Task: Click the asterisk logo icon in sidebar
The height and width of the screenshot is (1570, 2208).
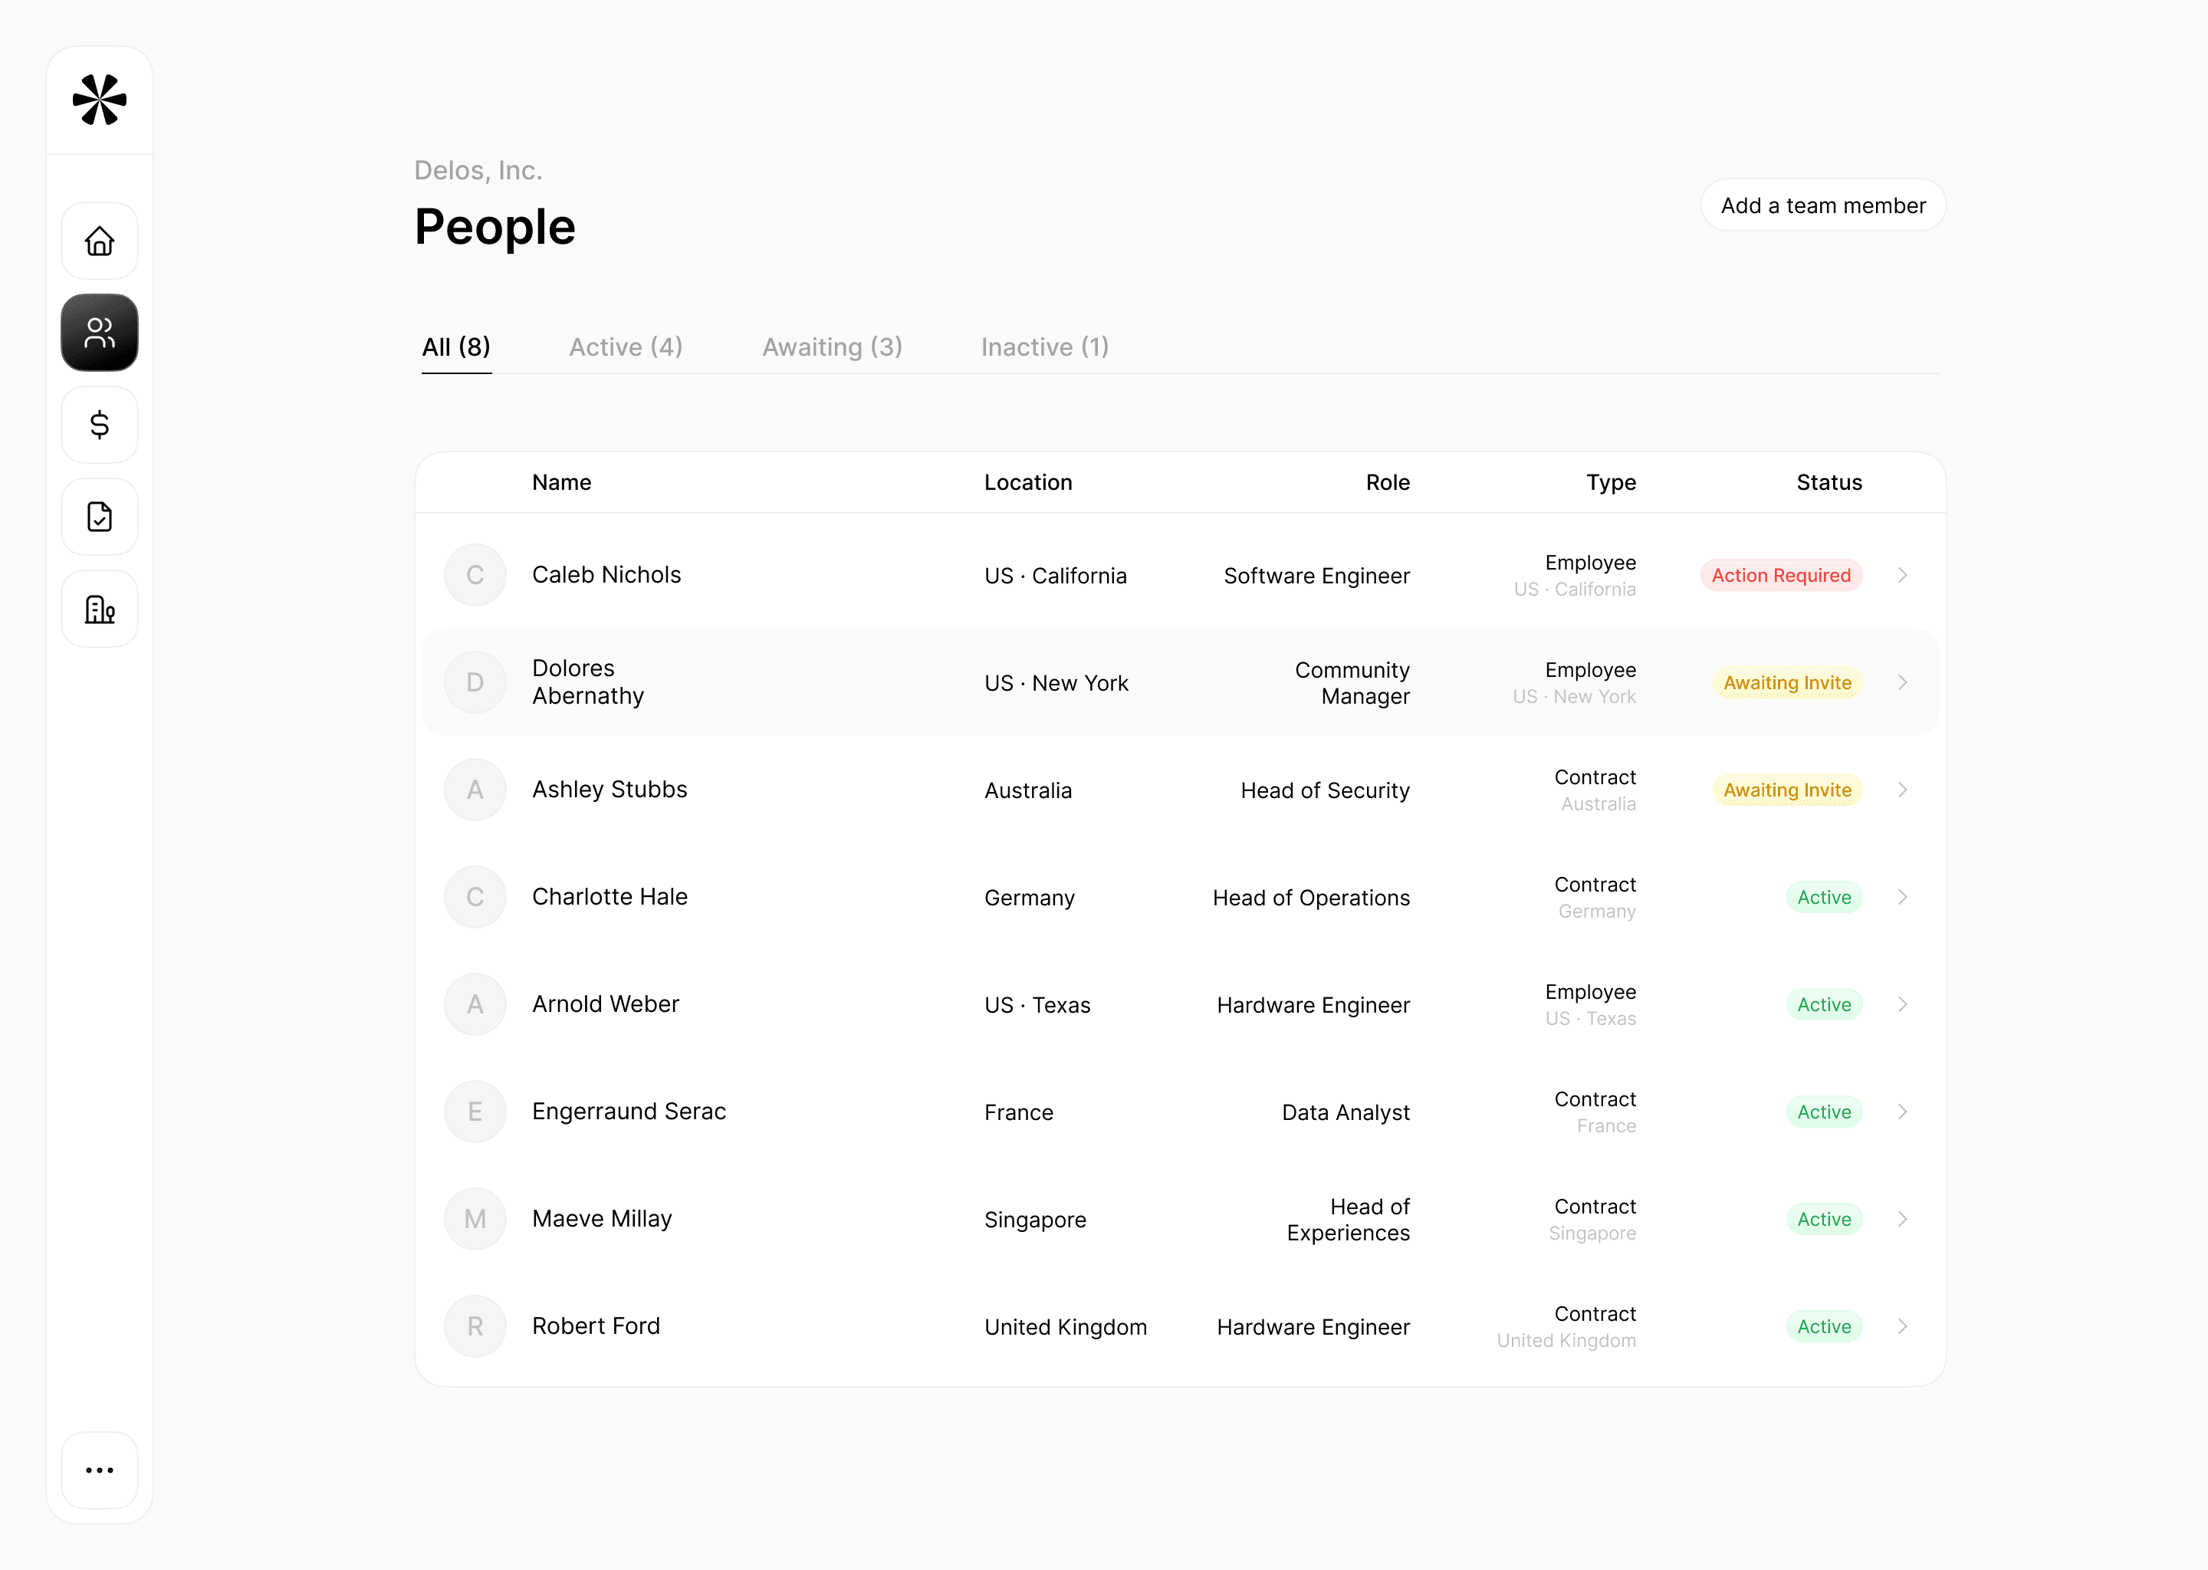Action: (100, 100)
